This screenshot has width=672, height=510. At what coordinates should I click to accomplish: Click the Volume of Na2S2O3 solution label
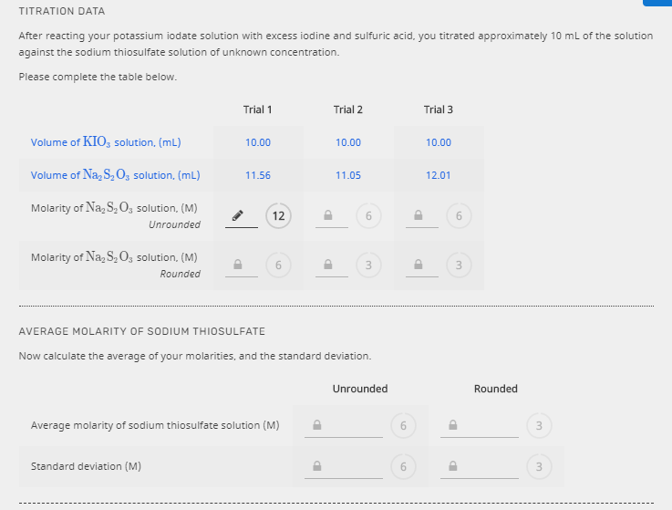click(x=115, y=175)
